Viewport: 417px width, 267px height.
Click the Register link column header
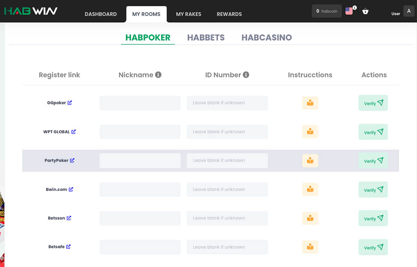(59, 75)
